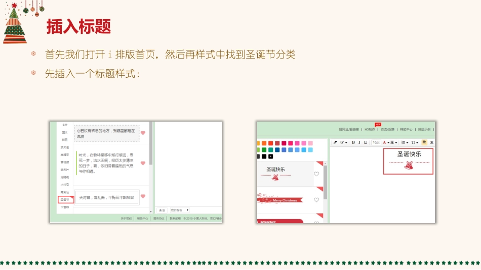481x270 pixels.
Task: Toggle italic I formatting
Action: click(x=359, y=142)
